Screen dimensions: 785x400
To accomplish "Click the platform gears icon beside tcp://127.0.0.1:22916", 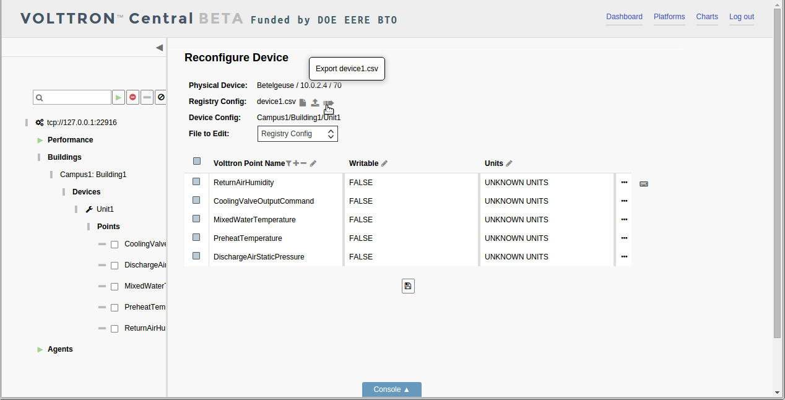I will pyautogui.click(x=40, y=123).
